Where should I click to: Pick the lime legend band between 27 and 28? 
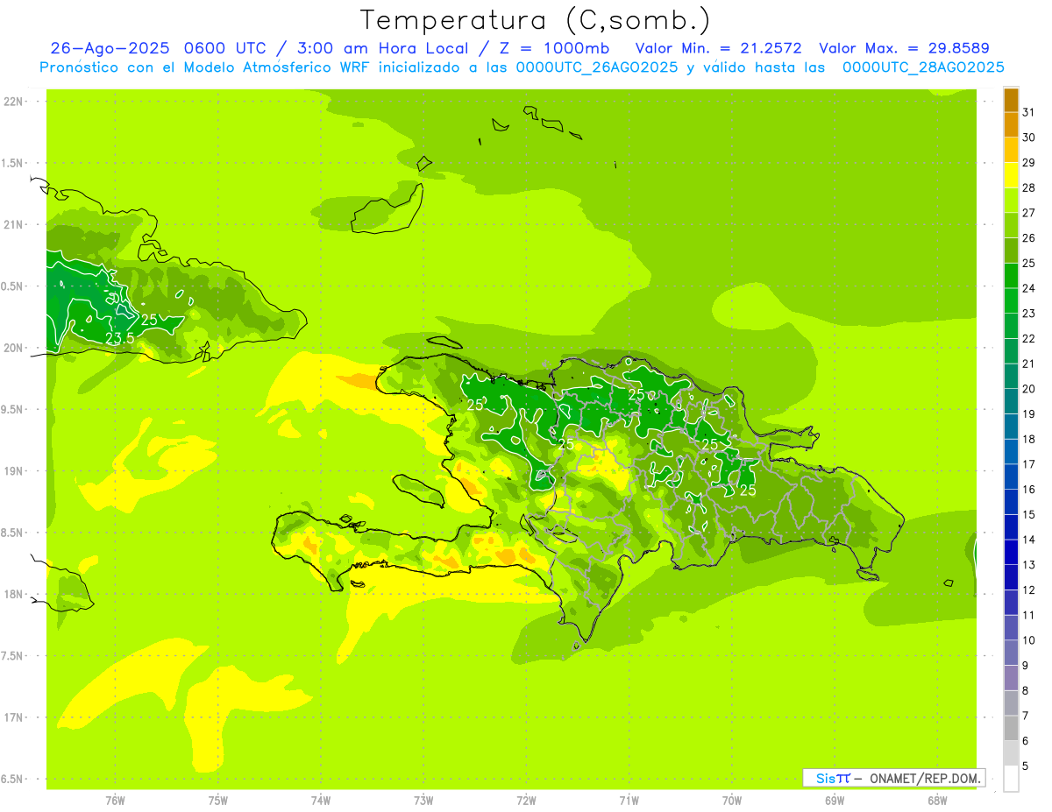click(x=1011, y=201)
